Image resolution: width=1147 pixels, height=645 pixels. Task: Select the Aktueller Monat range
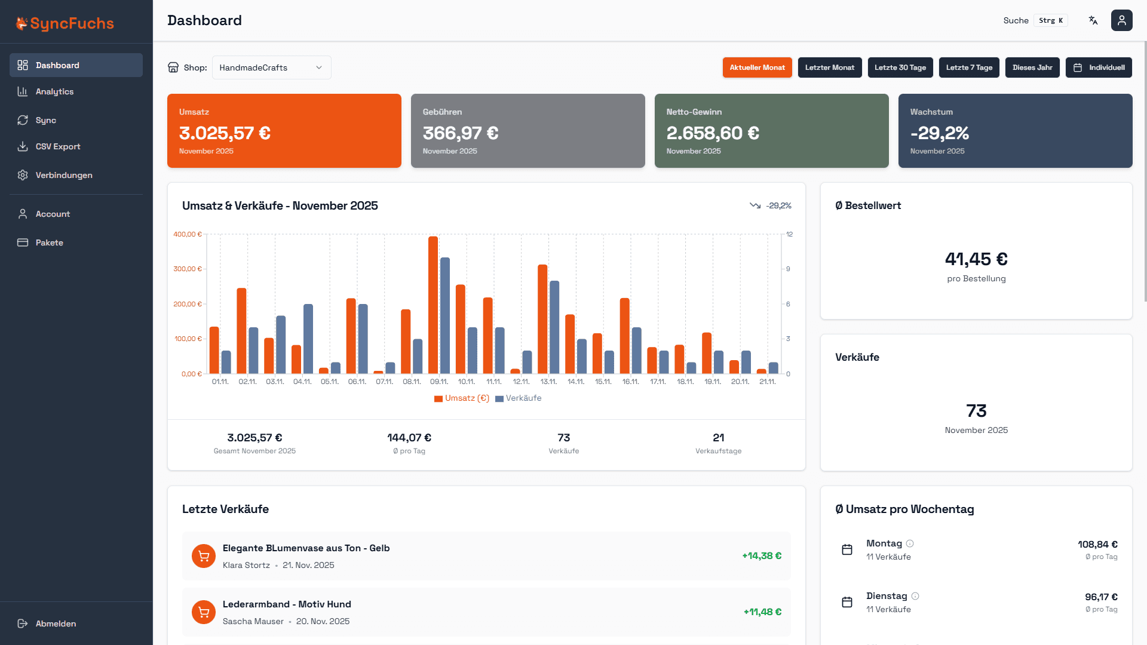757,67
